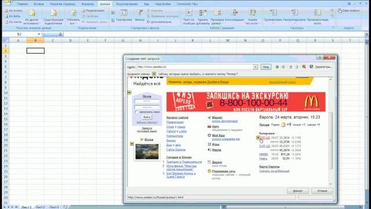
Task: Click the Отмена button
Action: [x=322, y=191]
